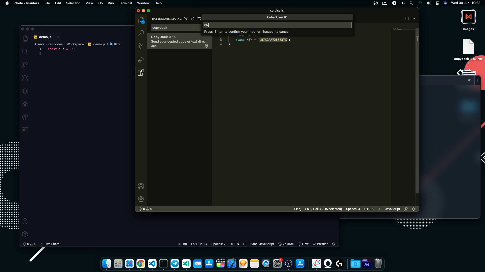Open the JavaScript language mode picker
The width and height of the screenshot is (485, 272).
[x=392, y=209]
